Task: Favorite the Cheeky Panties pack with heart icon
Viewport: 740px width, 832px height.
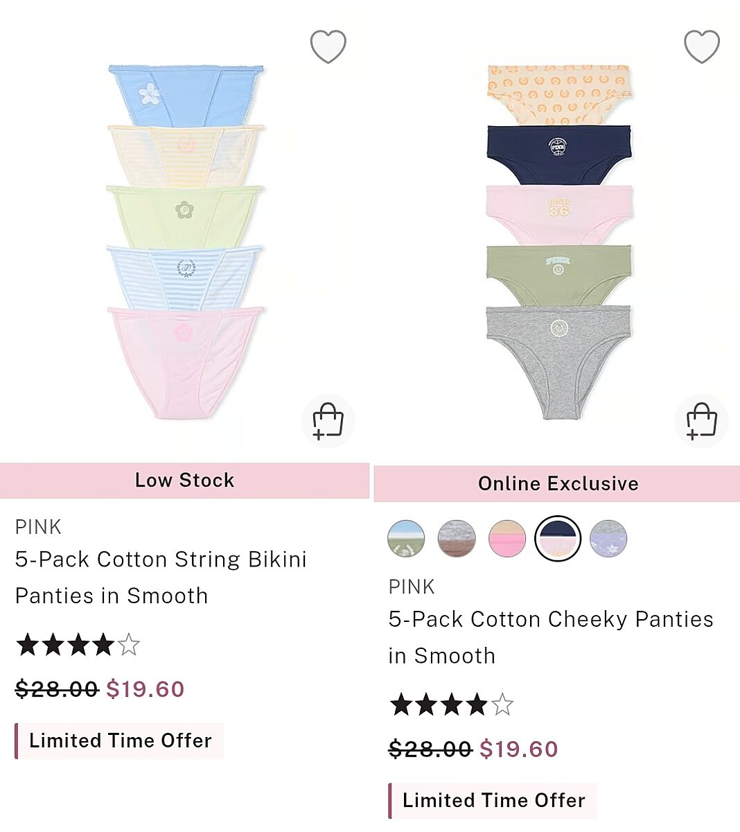Action: (x=702, y=47)
